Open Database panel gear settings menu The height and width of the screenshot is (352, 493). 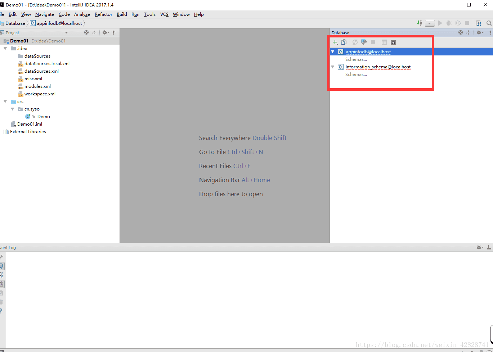(x=480, y=32)
